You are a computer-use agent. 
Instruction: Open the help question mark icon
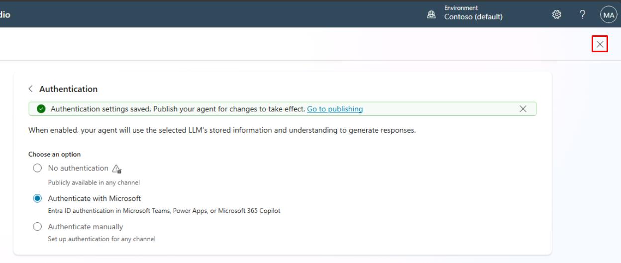point(582,15)
